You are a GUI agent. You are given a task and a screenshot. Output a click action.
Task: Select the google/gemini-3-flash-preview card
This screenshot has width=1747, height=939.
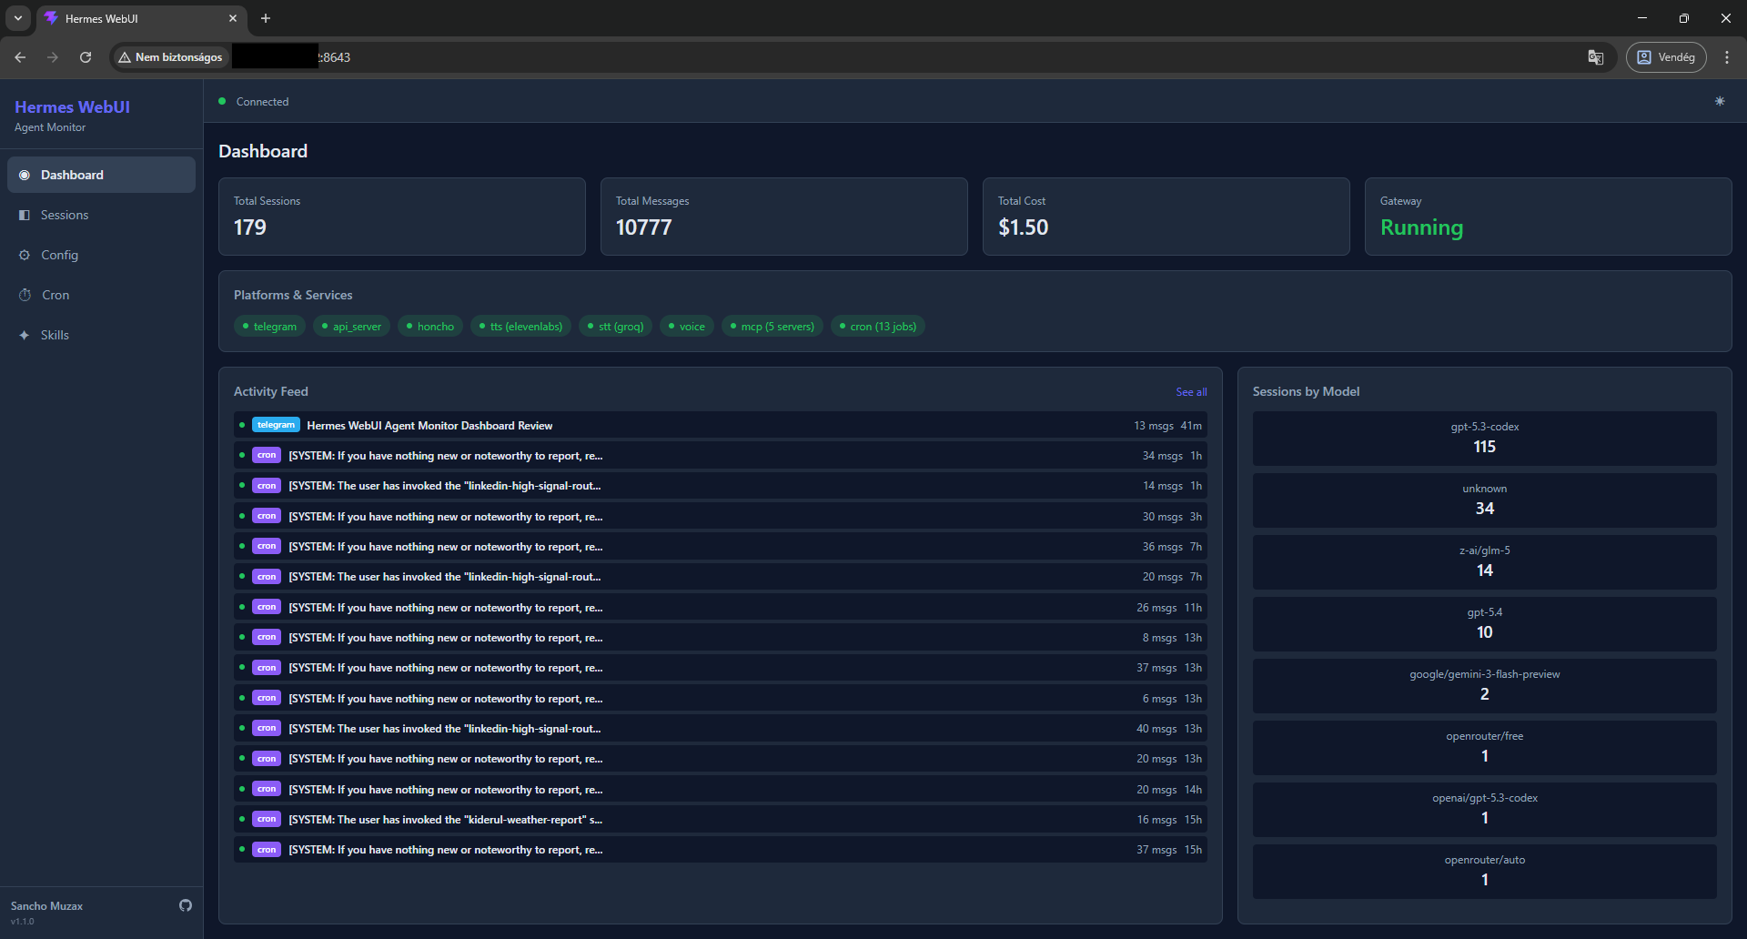[1485, 686]
